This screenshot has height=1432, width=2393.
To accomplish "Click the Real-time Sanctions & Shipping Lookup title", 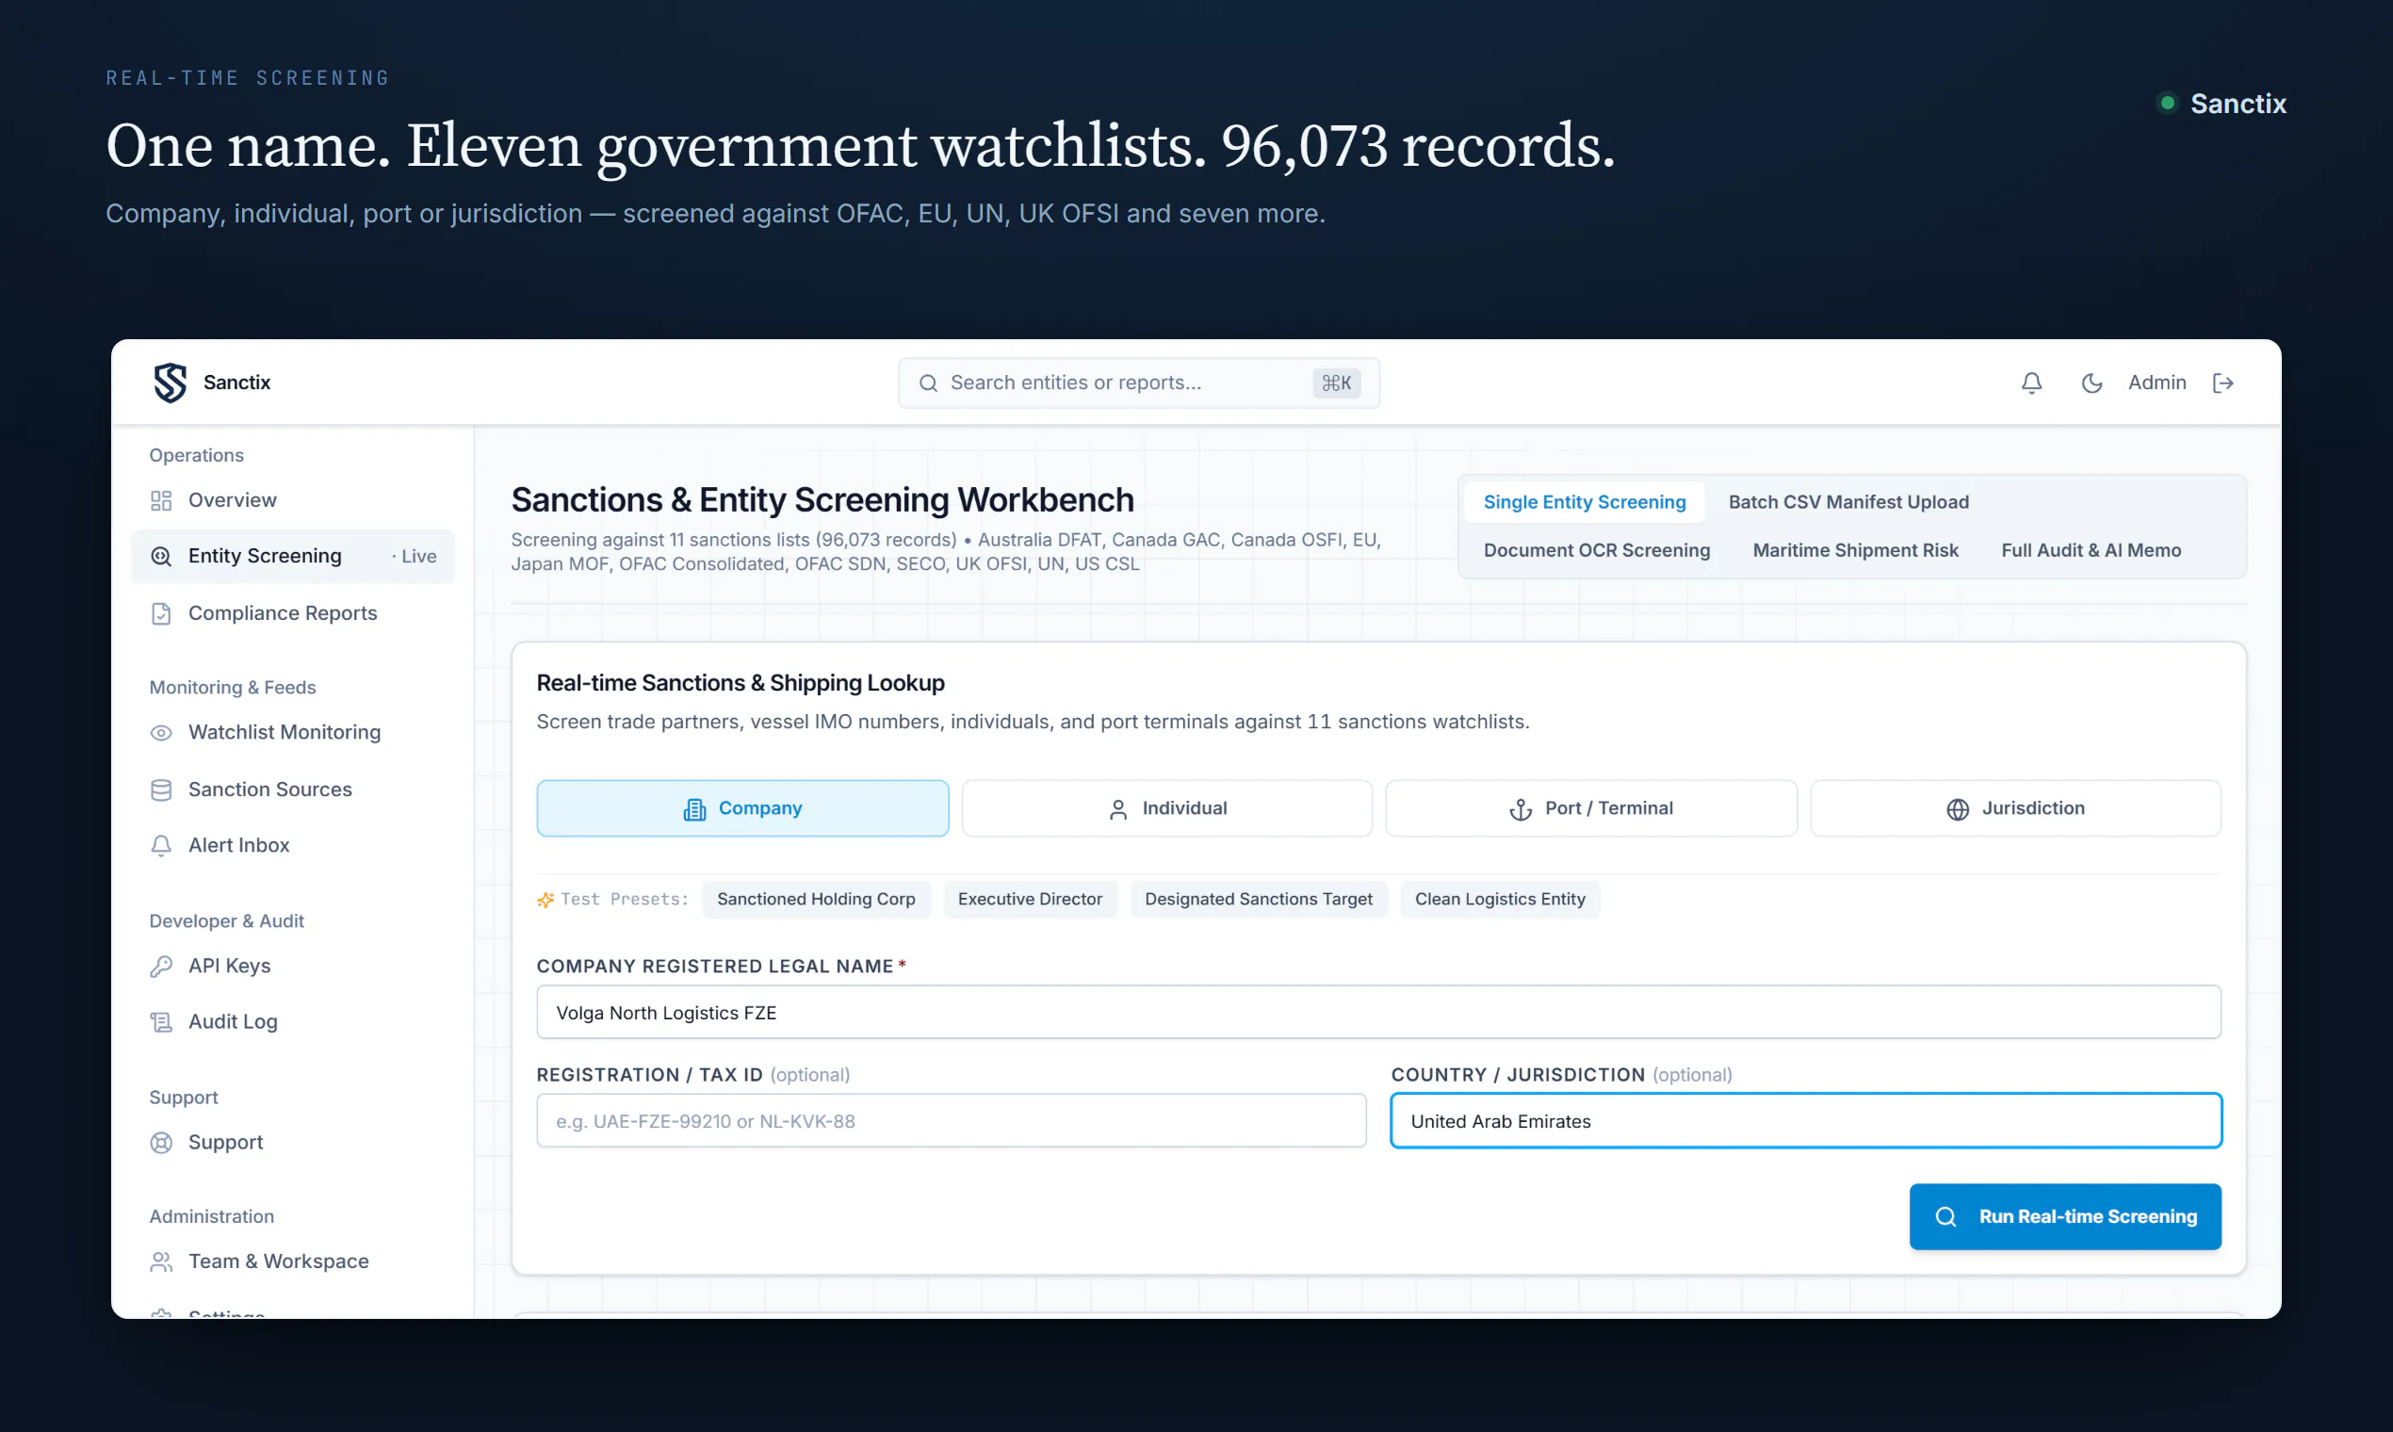I will [741, 683].
